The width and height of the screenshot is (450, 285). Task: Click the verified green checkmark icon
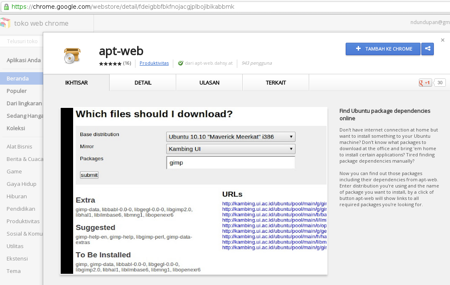click(180, 63)
